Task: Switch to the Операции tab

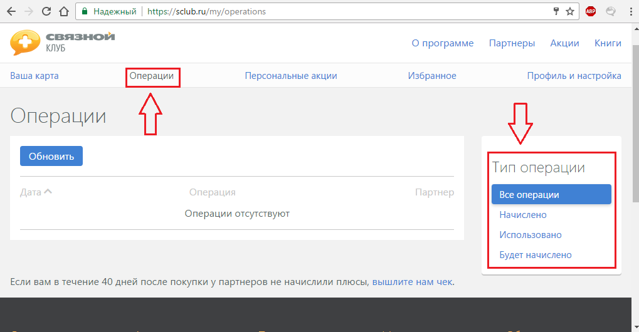Action: click(151, 76)
